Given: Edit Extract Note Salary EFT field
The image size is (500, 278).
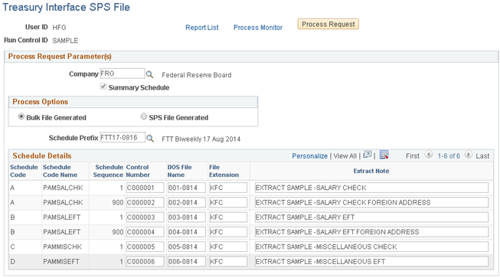Looking at the screenshot, I should point(371,217).
